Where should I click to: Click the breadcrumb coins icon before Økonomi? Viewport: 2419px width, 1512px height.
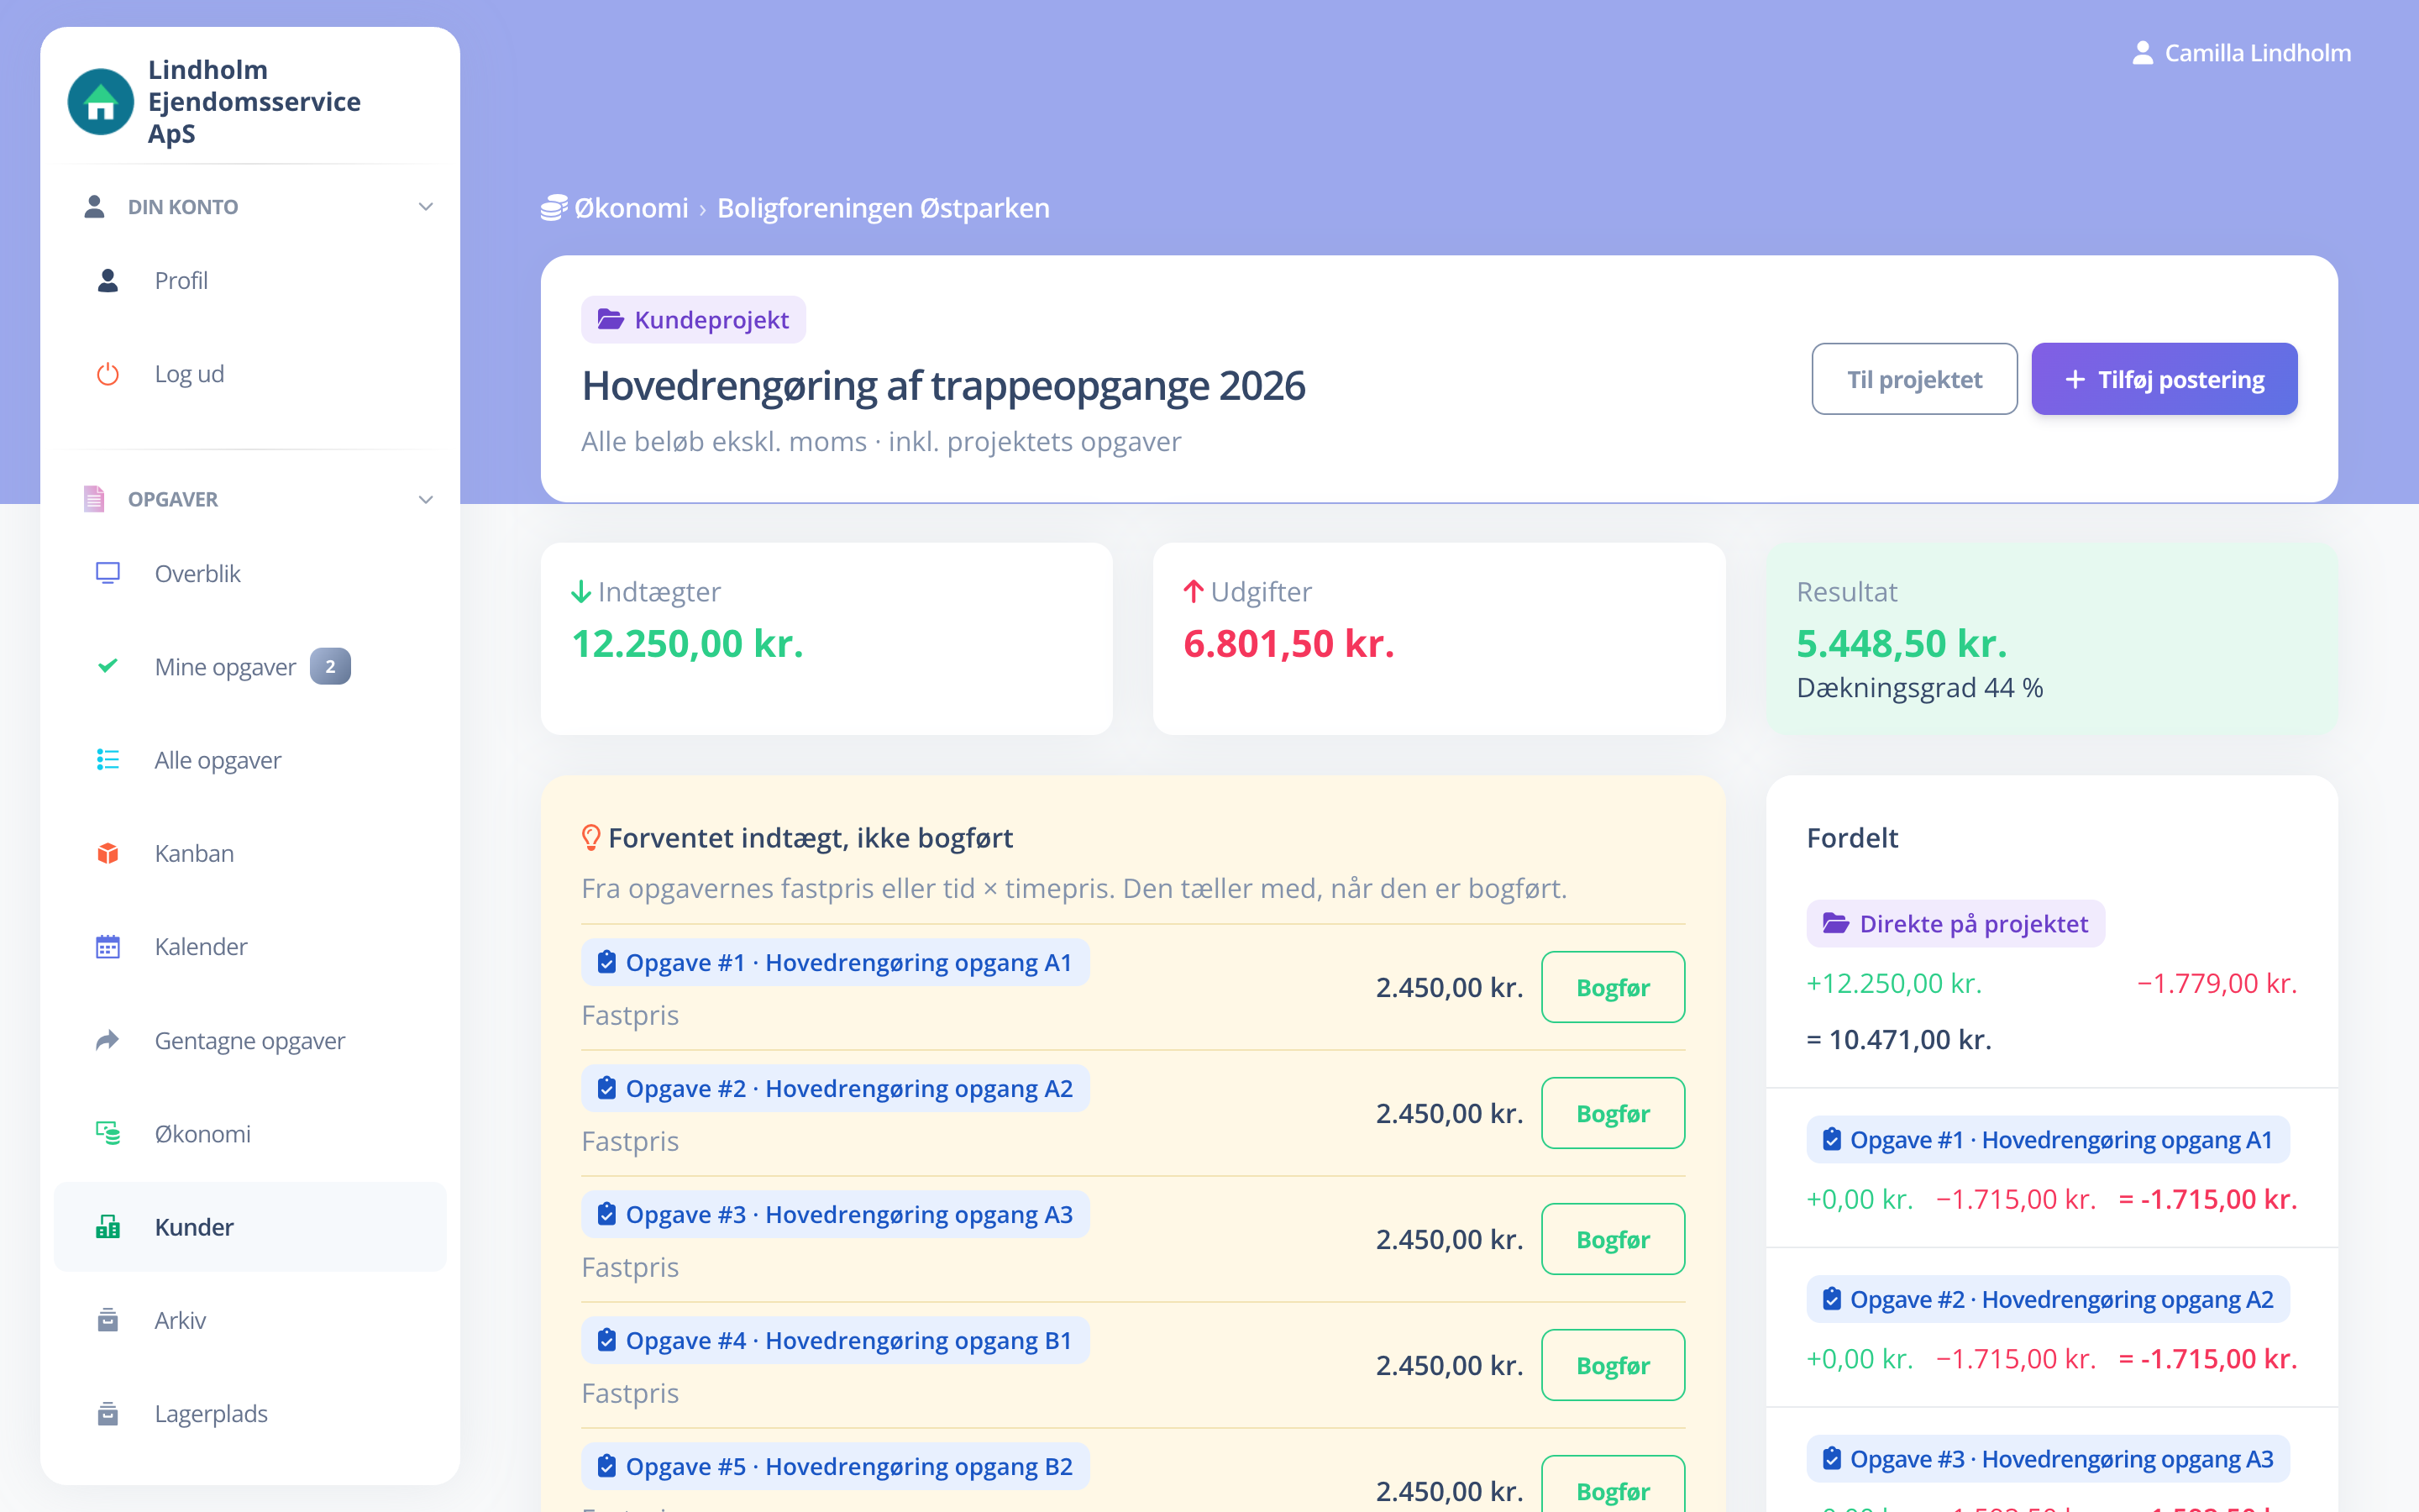point(554,208)
